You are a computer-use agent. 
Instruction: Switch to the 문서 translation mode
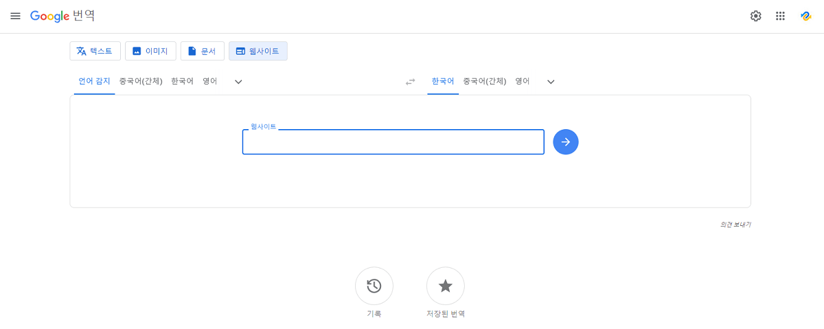(x=202, y=51)
